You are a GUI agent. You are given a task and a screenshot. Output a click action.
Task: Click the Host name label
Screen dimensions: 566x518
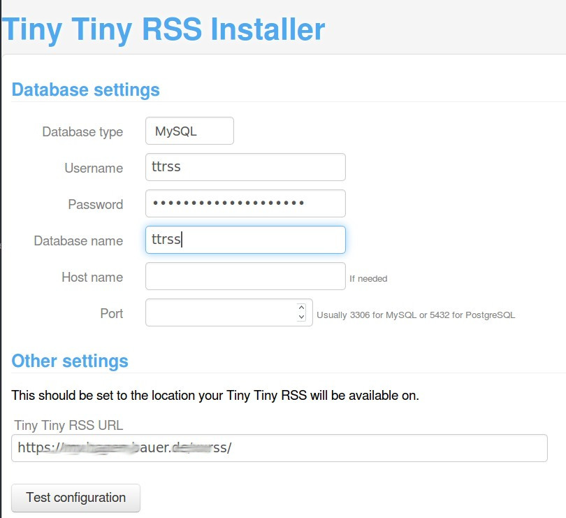tap(92, 278)
